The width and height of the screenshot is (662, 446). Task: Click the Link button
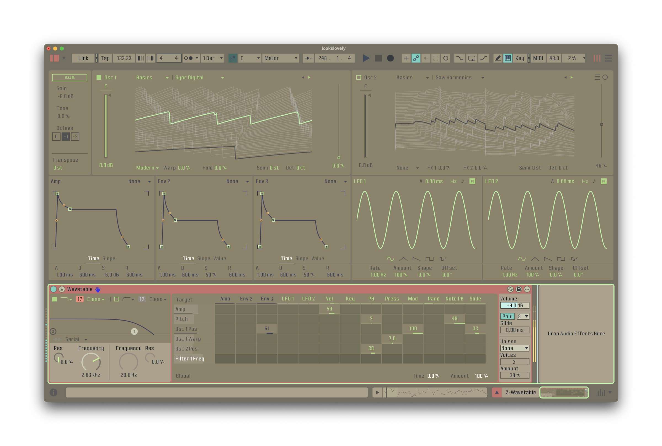[x=83, y=58]
